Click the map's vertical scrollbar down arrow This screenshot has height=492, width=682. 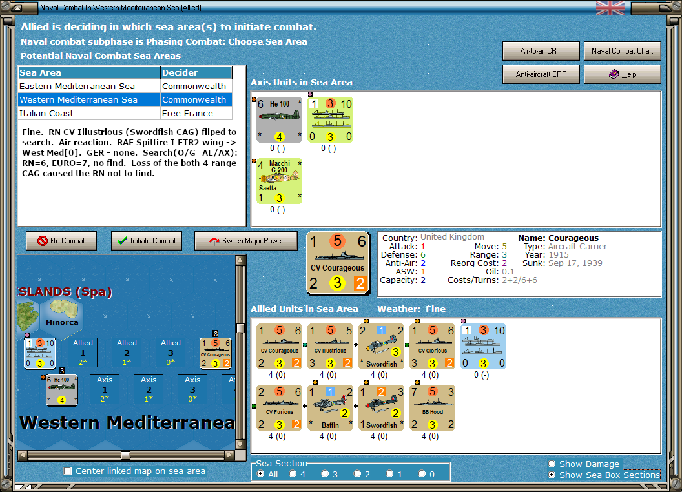click(240, 445)
